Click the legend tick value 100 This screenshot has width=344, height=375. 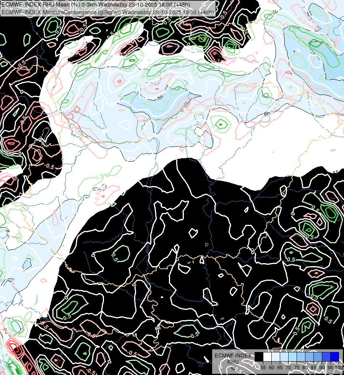tap(339, 368)
